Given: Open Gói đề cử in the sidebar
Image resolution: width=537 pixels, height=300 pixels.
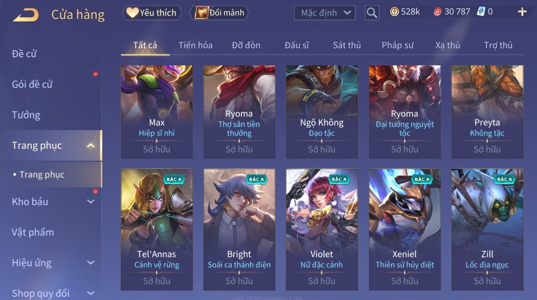Looking at the screenshot, I should click(x=32, y=84).
